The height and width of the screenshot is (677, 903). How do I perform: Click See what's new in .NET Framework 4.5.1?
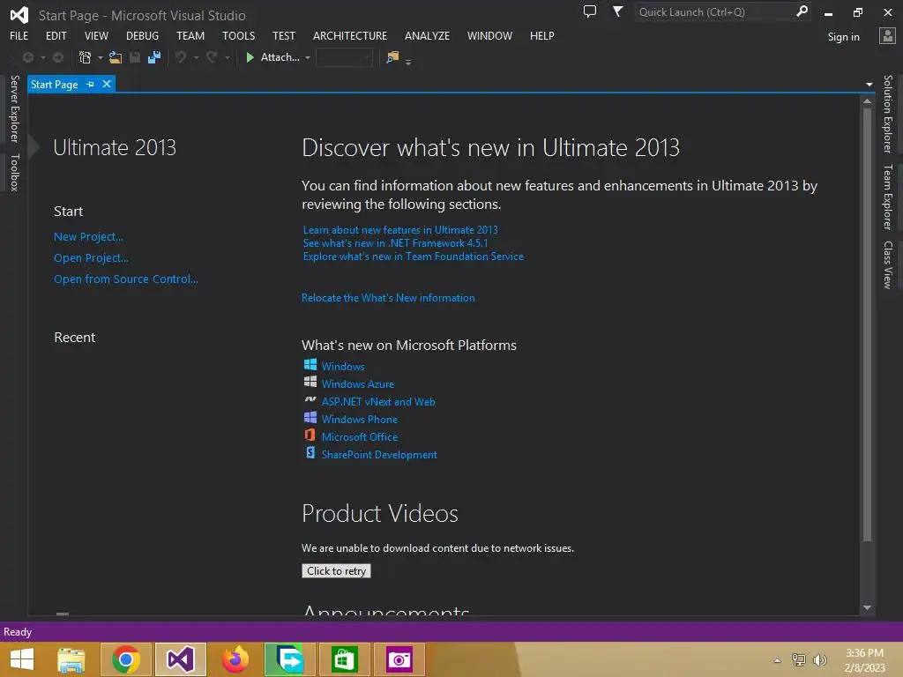pyautogui.click(x=396, y=243)
